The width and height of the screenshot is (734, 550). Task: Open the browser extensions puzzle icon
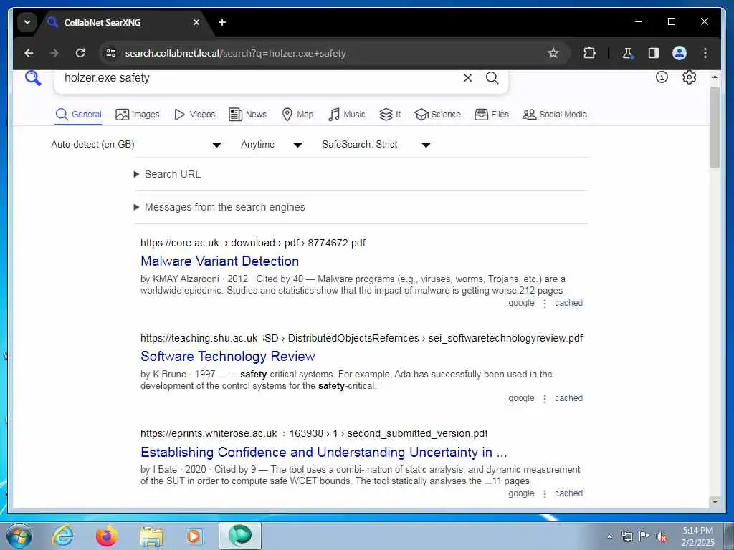point(589,53)
